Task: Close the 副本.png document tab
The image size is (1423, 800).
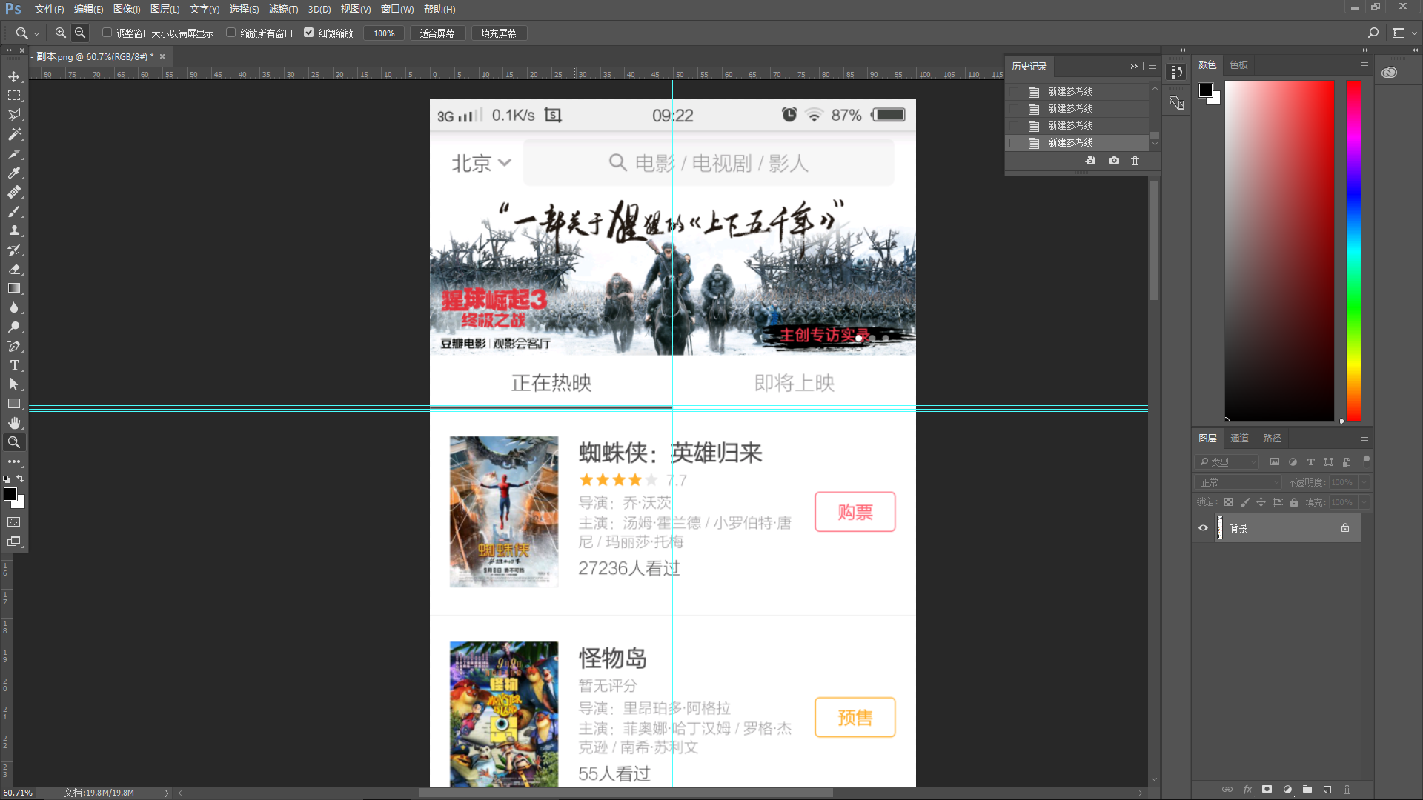Action: pyautogui.click(x=162, y=56)
